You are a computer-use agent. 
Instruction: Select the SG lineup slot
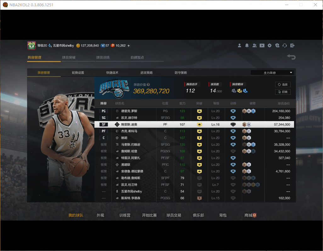pos(104,118)
